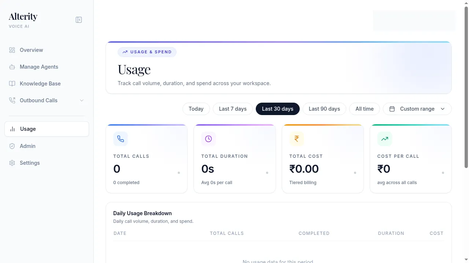This screenshot has height=263, width=469.
Task: Open Knowledge Base section
Action: [x=47, y=84]
